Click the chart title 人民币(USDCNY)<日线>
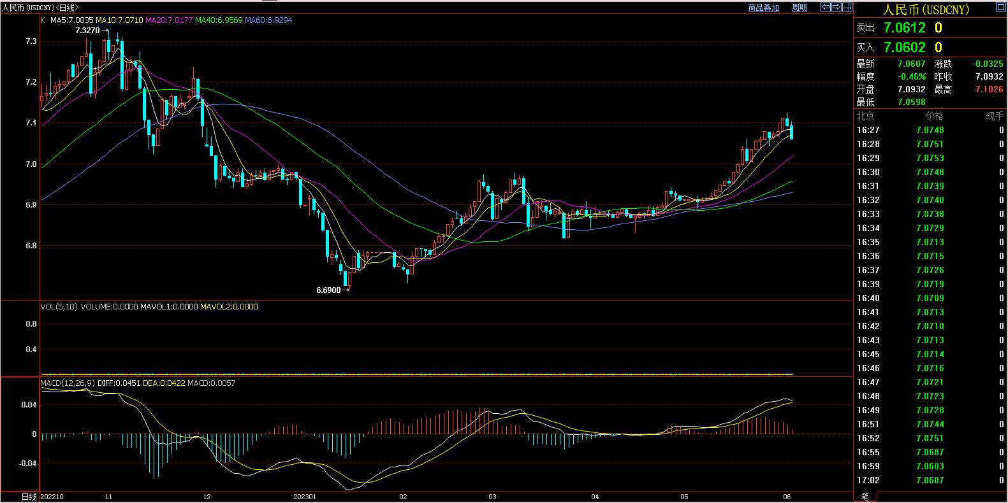Viewport: 1008px width, 503px height. click(x=41, y=8)
